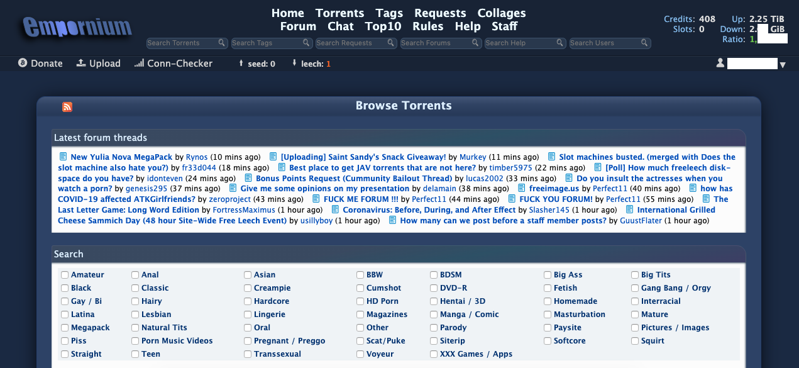This screenshot has height=368, width=799.
Task: Check the HD Porn category box
Action: click(x=360, y=301)
